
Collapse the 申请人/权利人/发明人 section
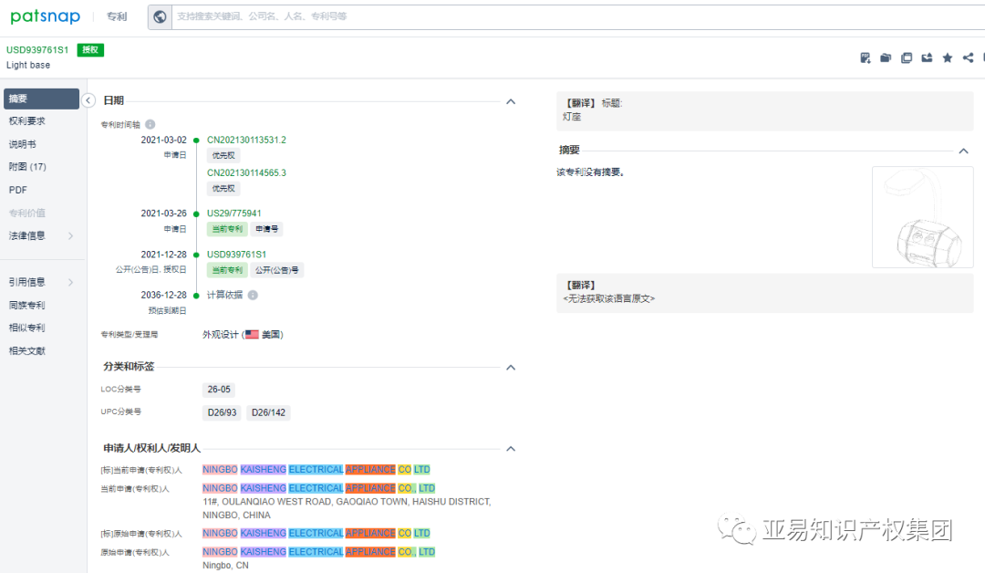(x=511, y=449)
